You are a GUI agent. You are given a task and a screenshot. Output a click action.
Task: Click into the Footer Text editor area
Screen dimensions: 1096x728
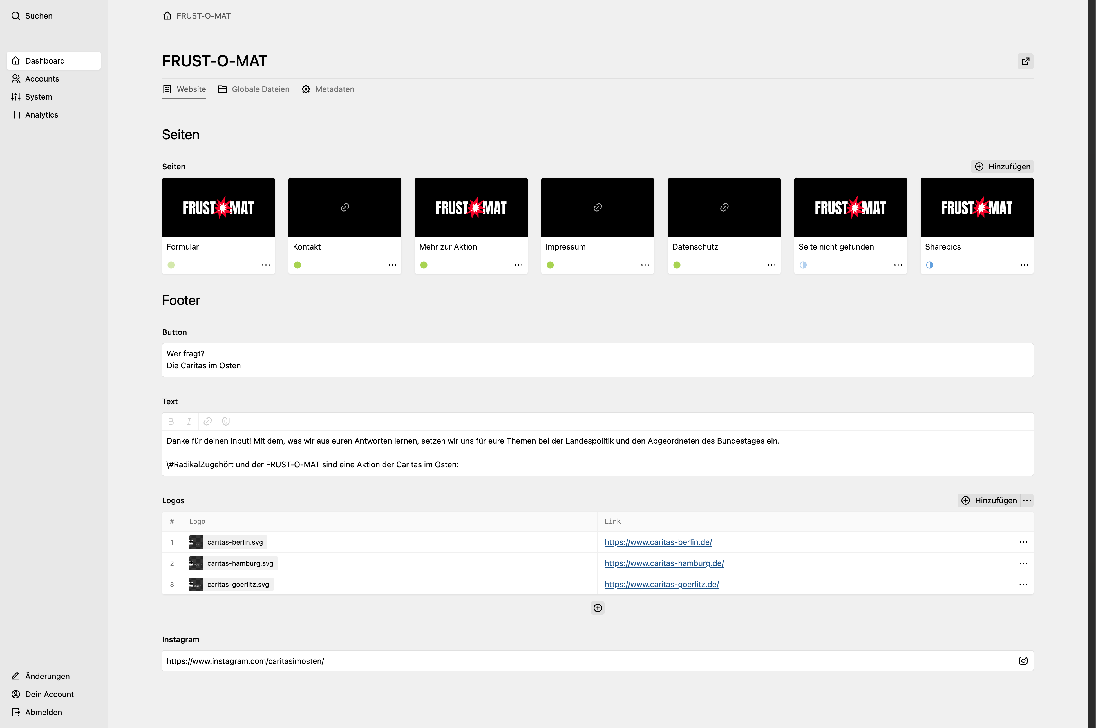pyautogui.click(x=598, y=453)
